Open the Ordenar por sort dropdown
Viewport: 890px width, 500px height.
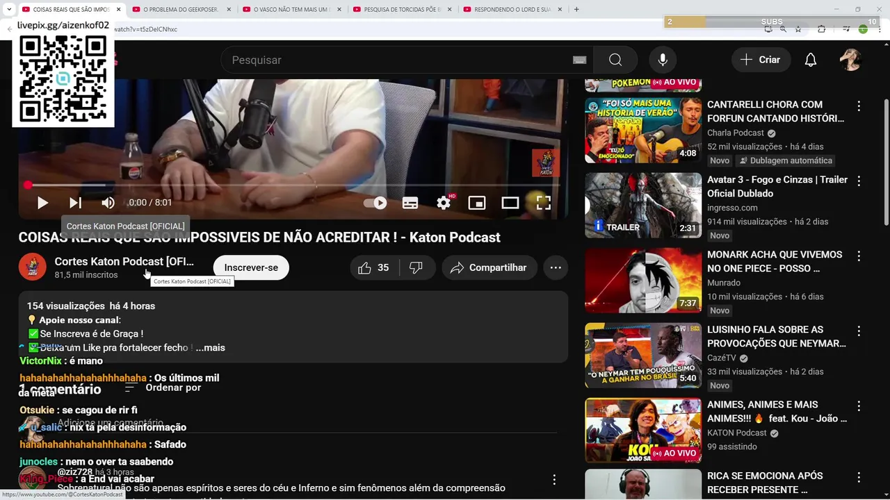click(163, 387)
